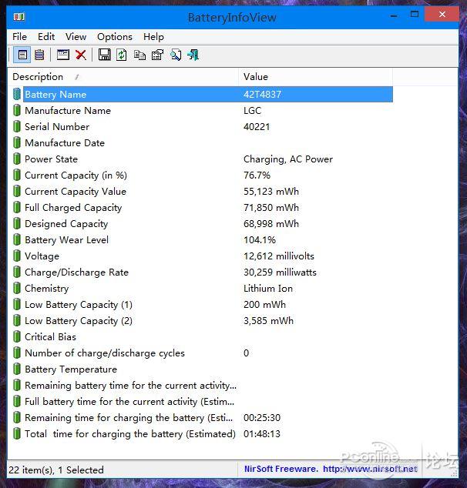
Task: Sort by the Value column header
Action: click(316, 77)
